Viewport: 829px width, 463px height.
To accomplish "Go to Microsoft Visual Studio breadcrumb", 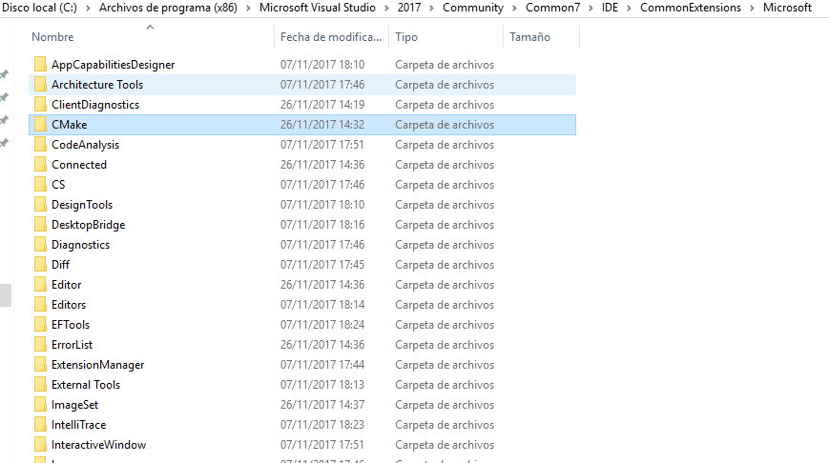I will pyautogui.click(x=318, y=8).
